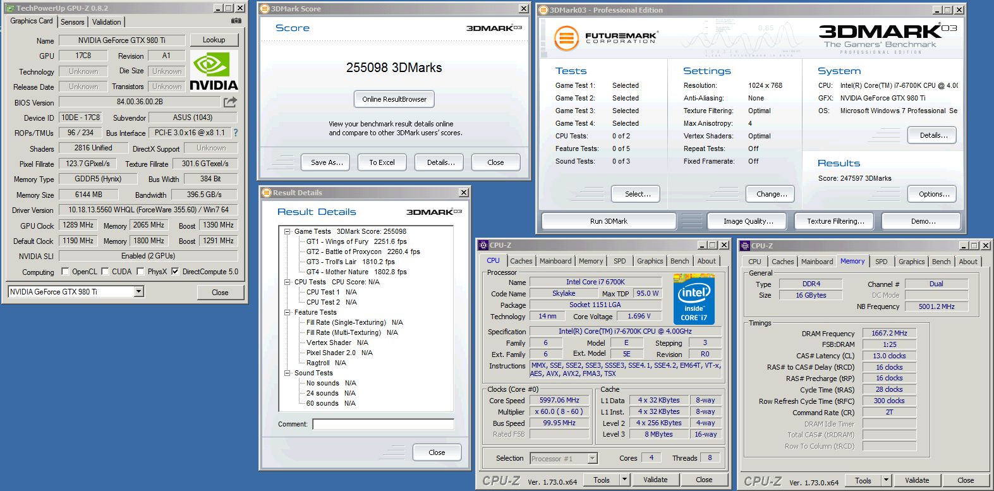Viewport: 994px width, 491px height.
Task: Click Validate in CPU-Z Memory window
Action: pyautogui.click(x=916, y=480)
